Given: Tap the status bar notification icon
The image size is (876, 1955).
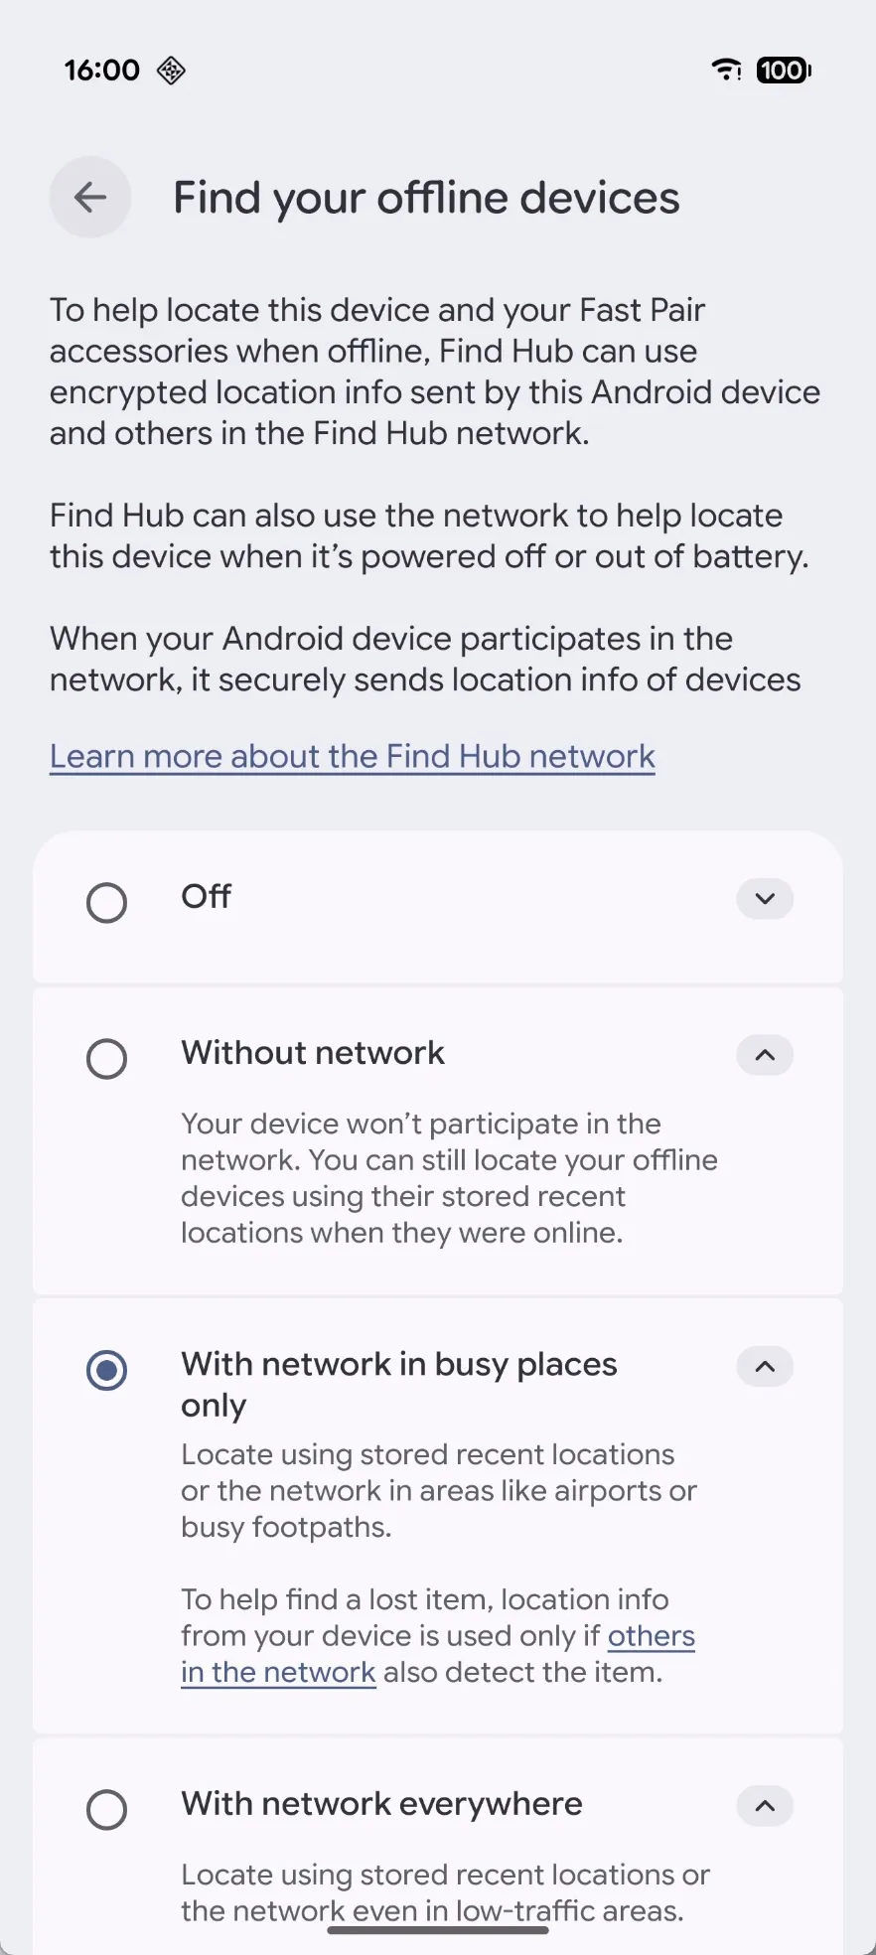Looking at the screenshot, I should point(172,71).
